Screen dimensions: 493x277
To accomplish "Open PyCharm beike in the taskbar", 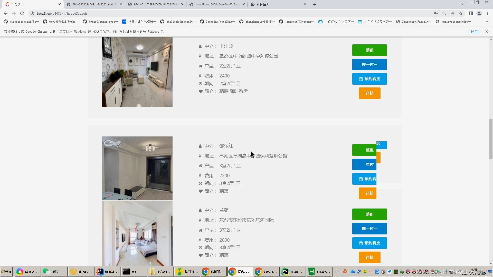I will pyautogui.click(x=292, y=272).
